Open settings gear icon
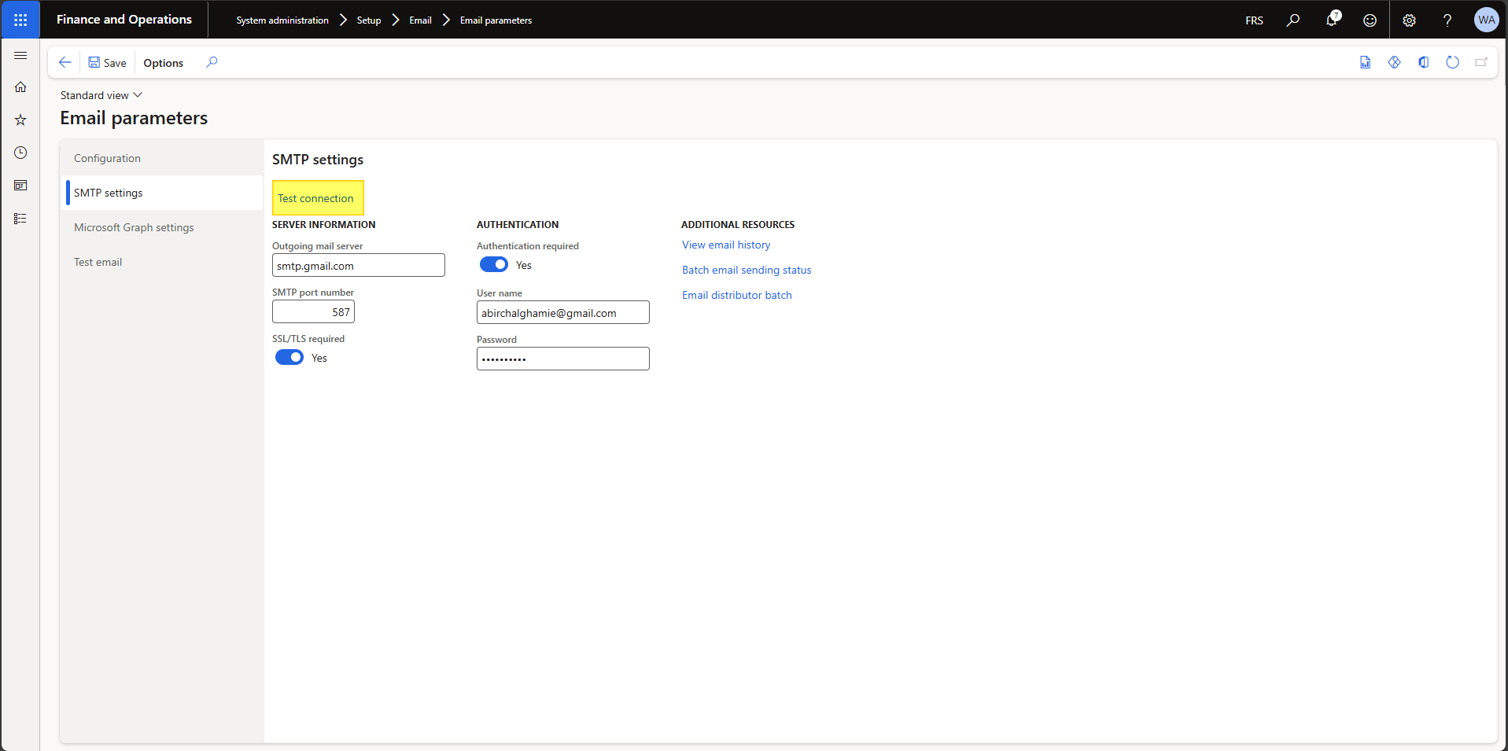1508x751 pixels. (1409, 20)
